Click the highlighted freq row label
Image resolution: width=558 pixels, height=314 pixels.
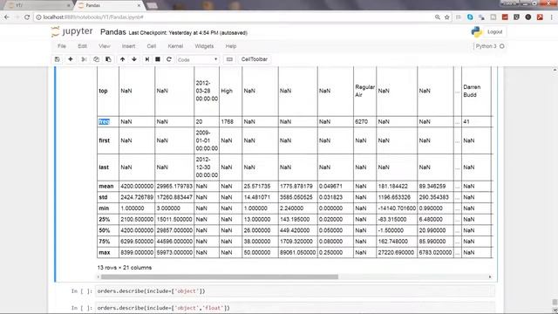click(104, 122)
